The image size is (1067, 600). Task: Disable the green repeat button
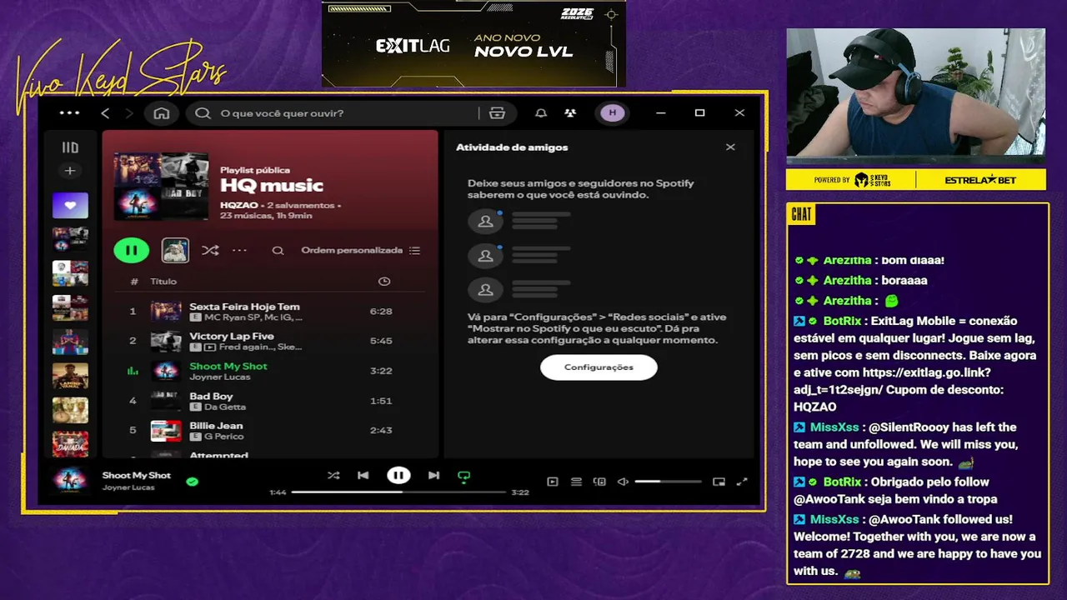464,477
